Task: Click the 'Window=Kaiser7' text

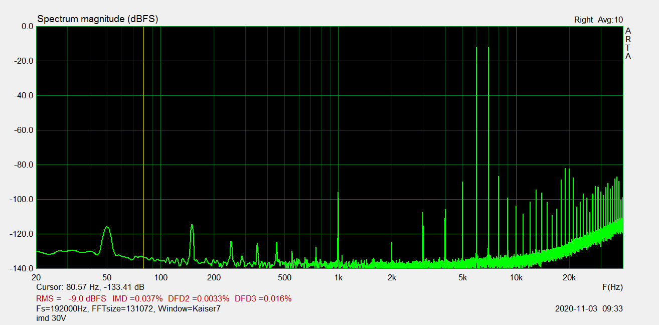Action: tap(189, 309)
